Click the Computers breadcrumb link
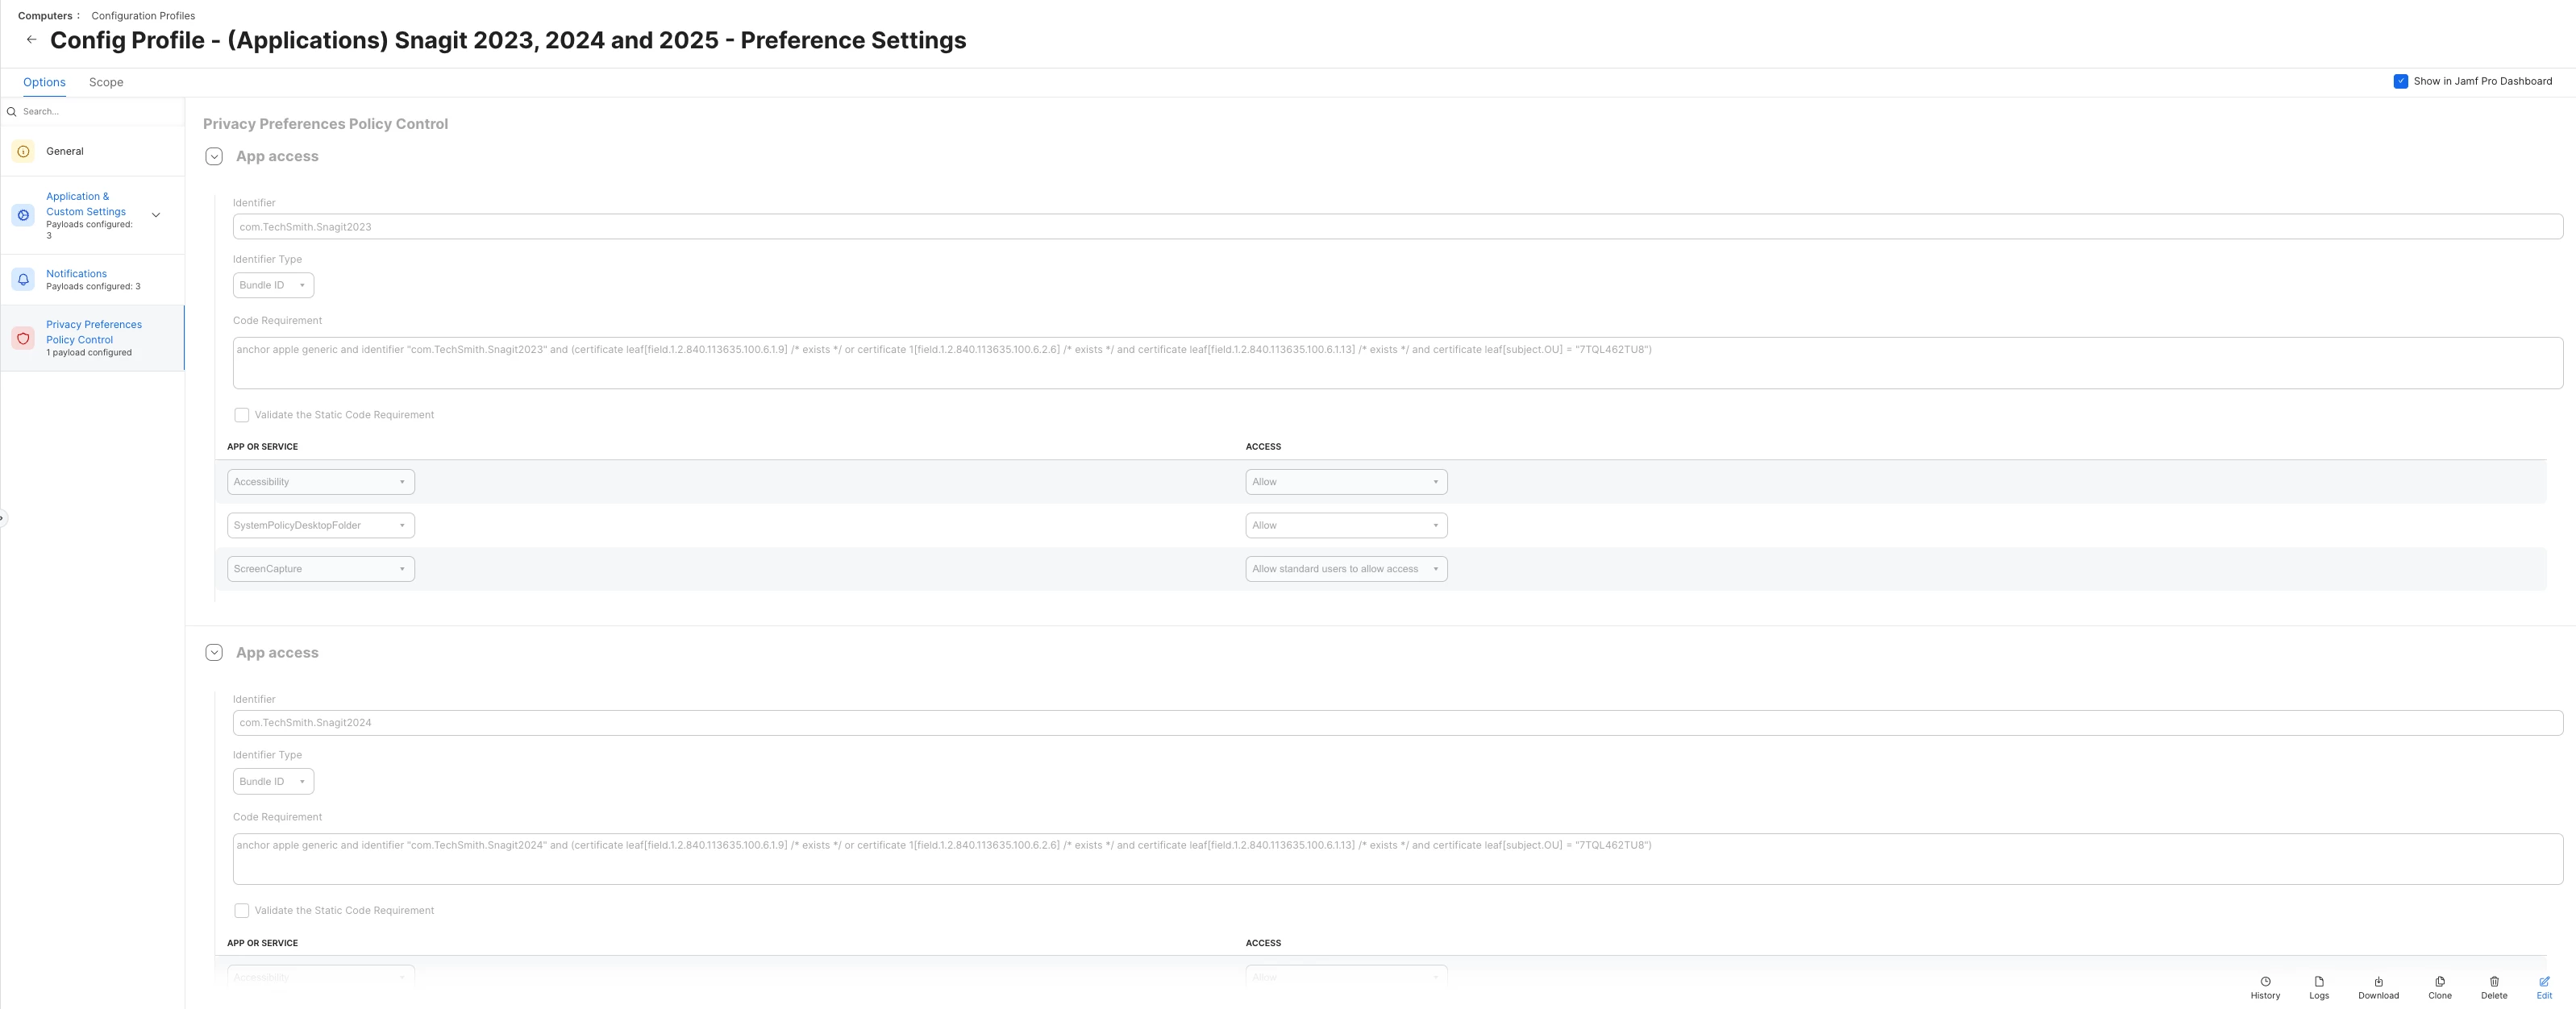The image size is (2576, 1009). point(45,16)
